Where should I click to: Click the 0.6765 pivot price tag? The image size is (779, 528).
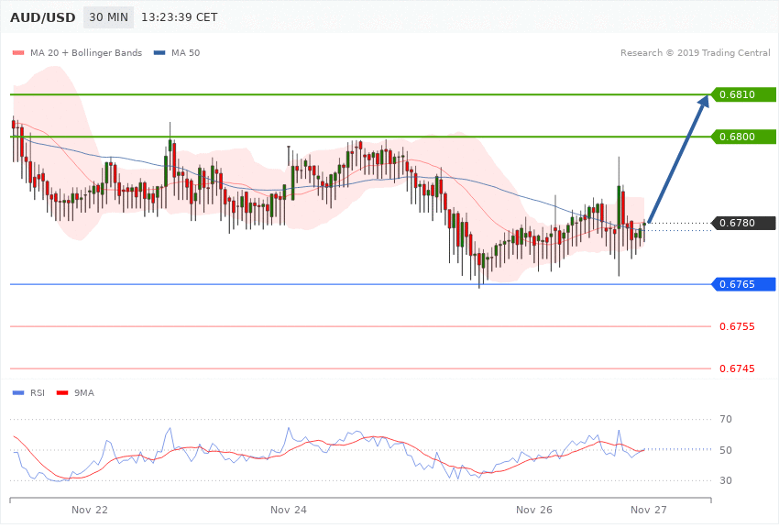point(744,284)
